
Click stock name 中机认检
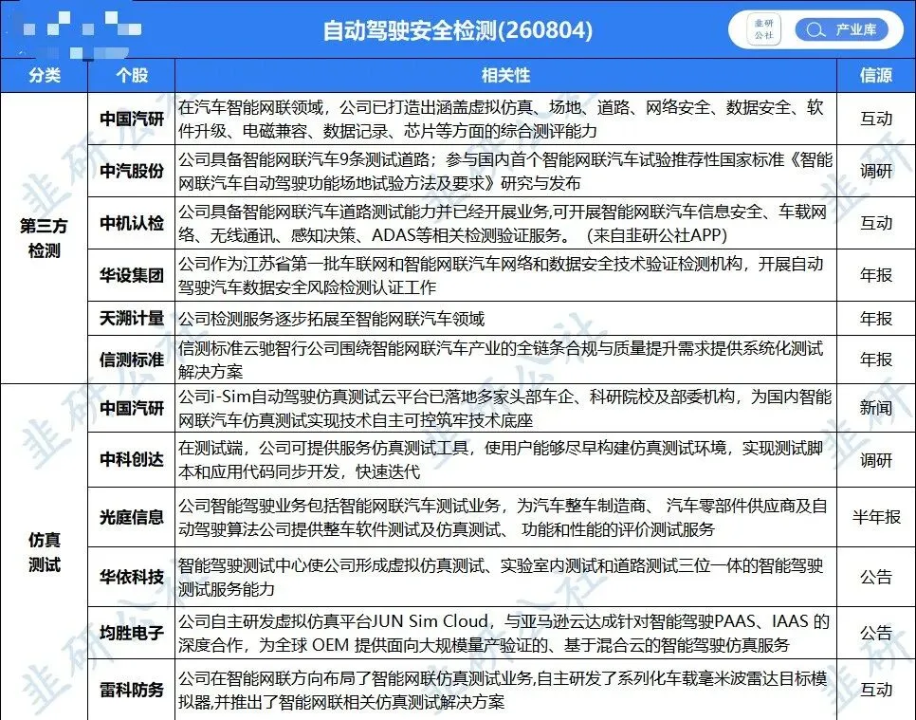coord(132,223)
